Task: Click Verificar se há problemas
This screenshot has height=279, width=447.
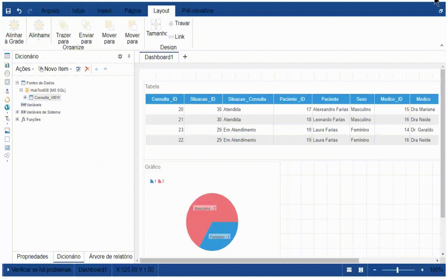Action: click(x=41, y=270)
